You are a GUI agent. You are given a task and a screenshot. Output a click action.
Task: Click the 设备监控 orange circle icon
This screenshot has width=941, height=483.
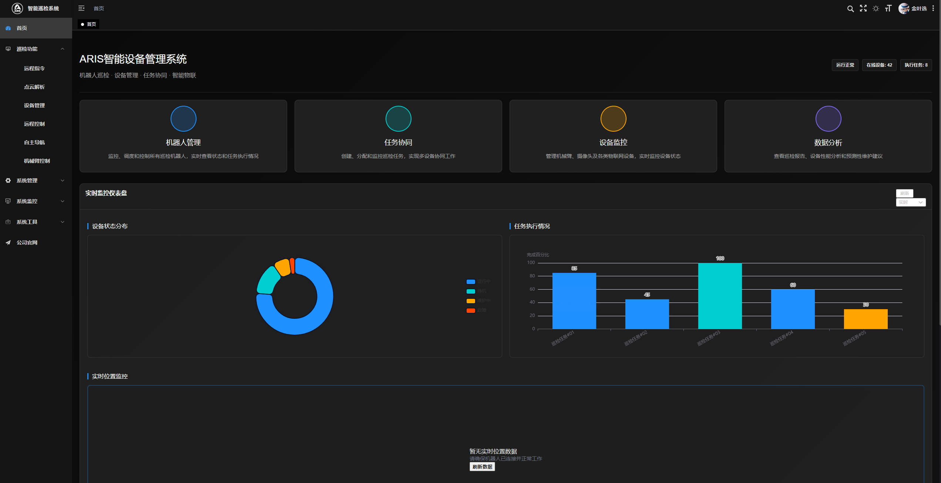click(613, 119)
